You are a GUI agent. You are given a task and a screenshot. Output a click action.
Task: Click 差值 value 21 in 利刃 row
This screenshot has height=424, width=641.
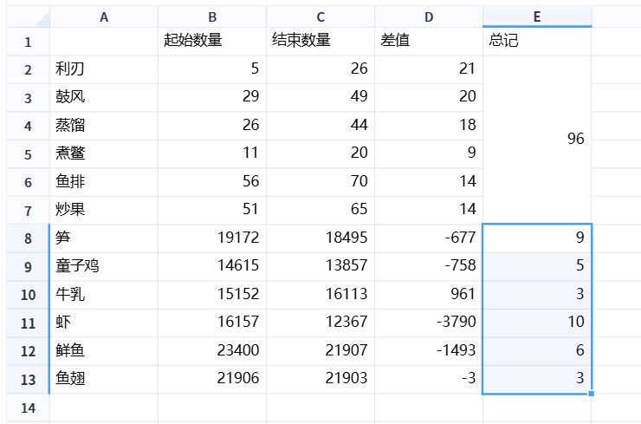coord(429,69)
